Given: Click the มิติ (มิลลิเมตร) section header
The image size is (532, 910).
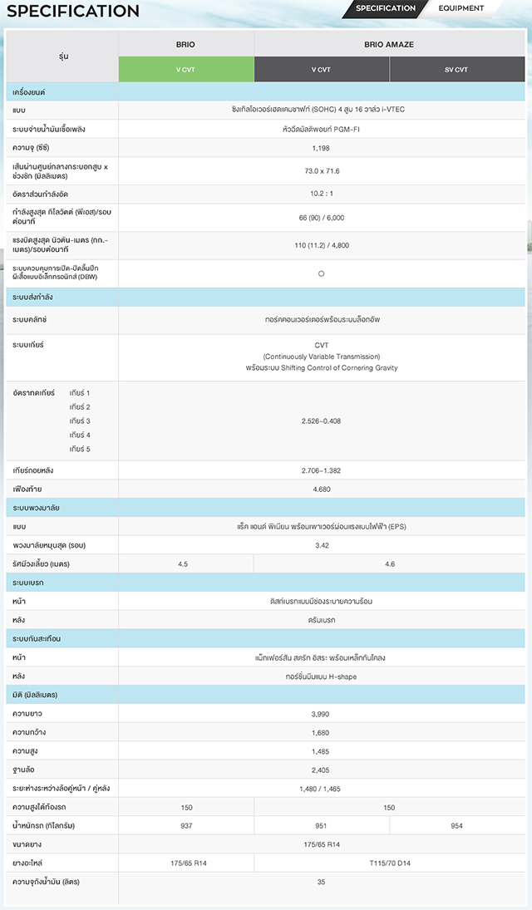Looking at the screenshot, I should tap(265, 695).
